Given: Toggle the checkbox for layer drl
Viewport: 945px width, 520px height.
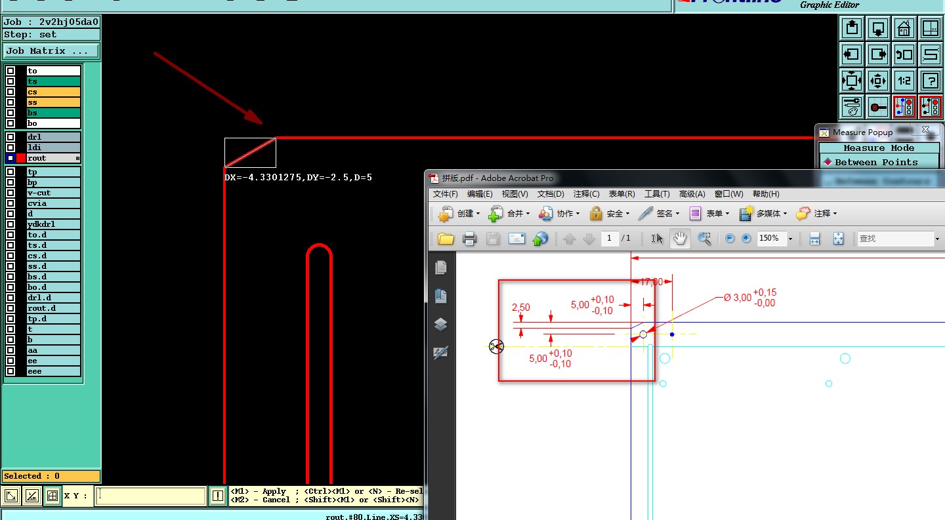Looking at the screenshot, I should point(10,137).
